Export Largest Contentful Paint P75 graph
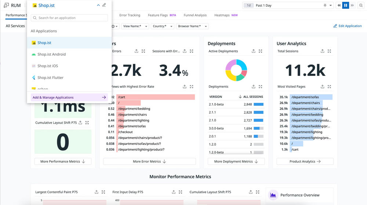The width and height of the screenshot is (367, 205). (97, 192)
